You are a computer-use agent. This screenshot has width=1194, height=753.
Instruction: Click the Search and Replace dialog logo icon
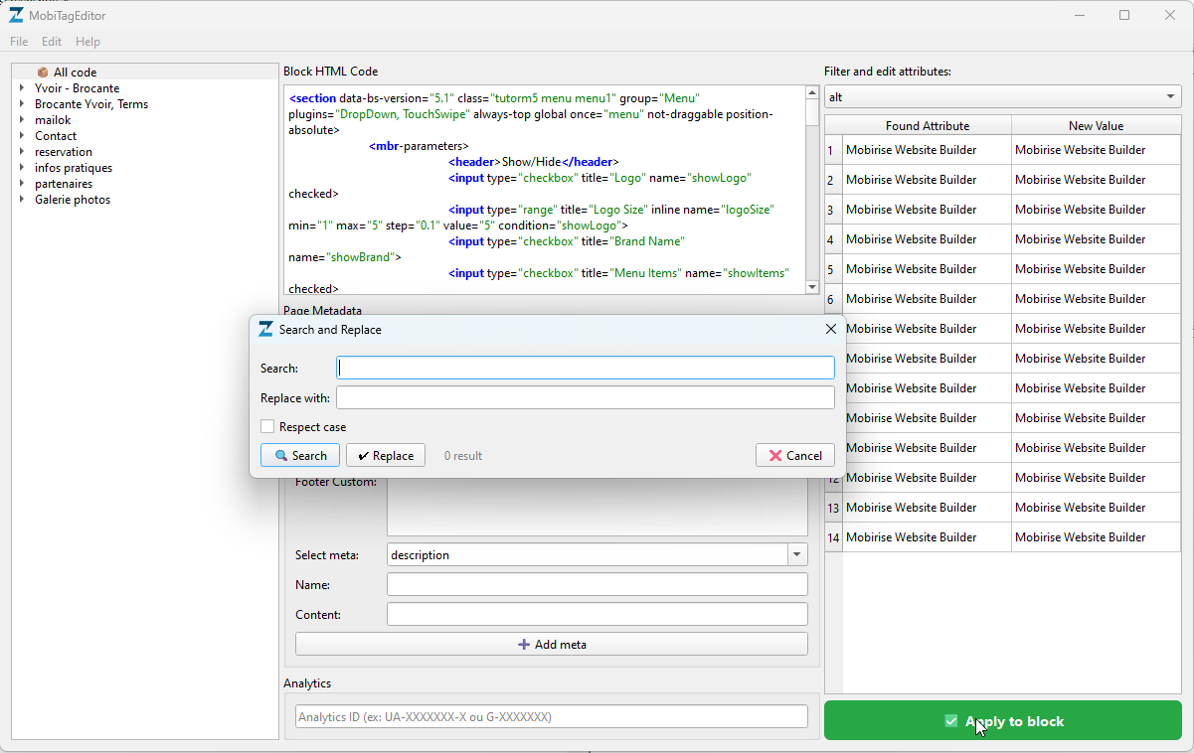click(x=265, y=329)
